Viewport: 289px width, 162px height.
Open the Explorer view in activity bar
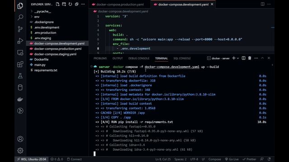(20, 6)
